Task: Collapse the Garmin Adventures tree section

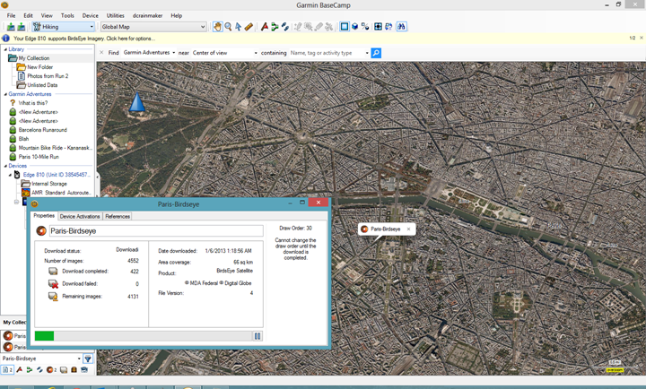Action: (x=5, y=94)
